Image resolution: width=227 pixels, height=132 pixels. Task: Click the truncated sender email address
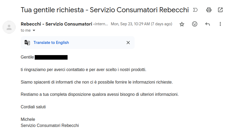coord(101,24)
